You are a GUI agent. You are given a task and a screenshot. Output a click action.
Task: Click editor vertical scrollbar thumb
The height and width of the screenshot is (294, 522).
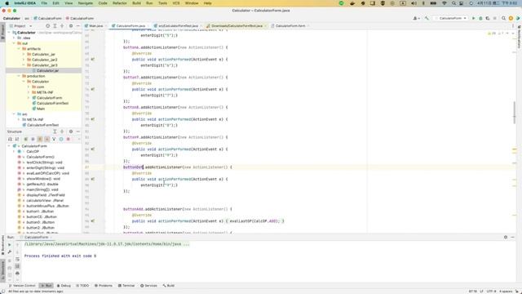point(515,113)
